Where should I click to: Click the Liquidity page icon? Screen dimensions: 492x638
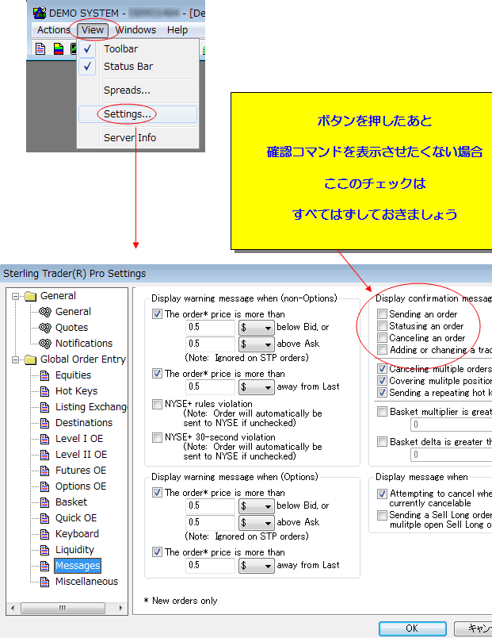(45, 550)
